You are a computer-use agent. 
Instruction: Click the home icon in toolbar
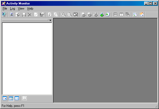click(x=142, y=15)
